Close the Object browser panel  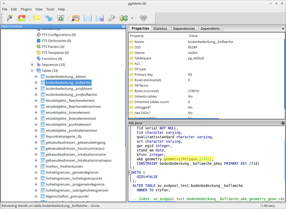(x=124, y=27)
